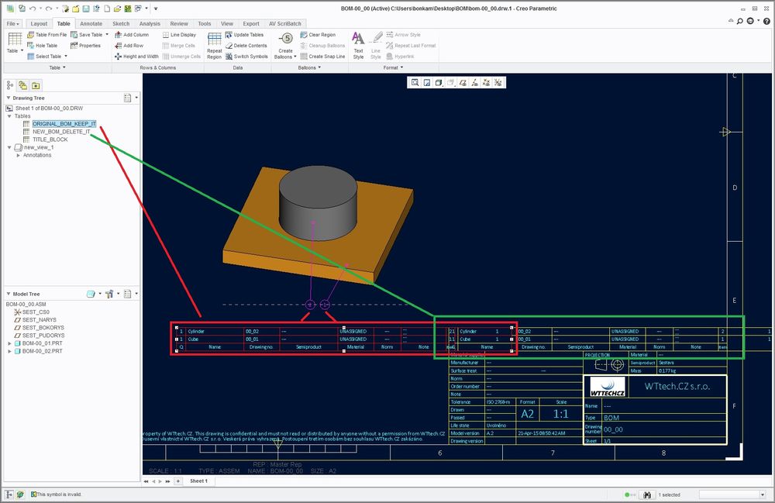Select ORIGINAL_BOM_KEEP_IT table in Drawing Tree

(64, 124)
